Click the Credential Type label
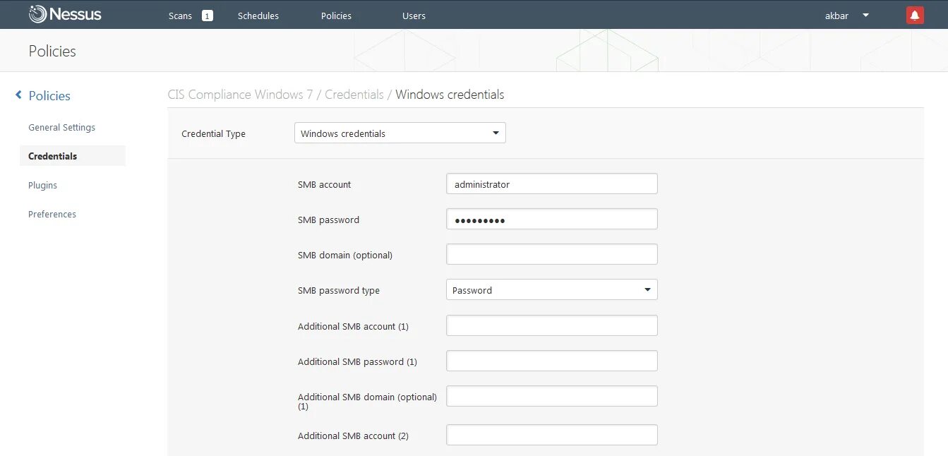 click(x=213, y=133)
